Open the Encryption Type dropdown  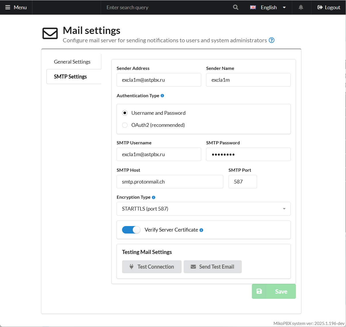(203, 209)
